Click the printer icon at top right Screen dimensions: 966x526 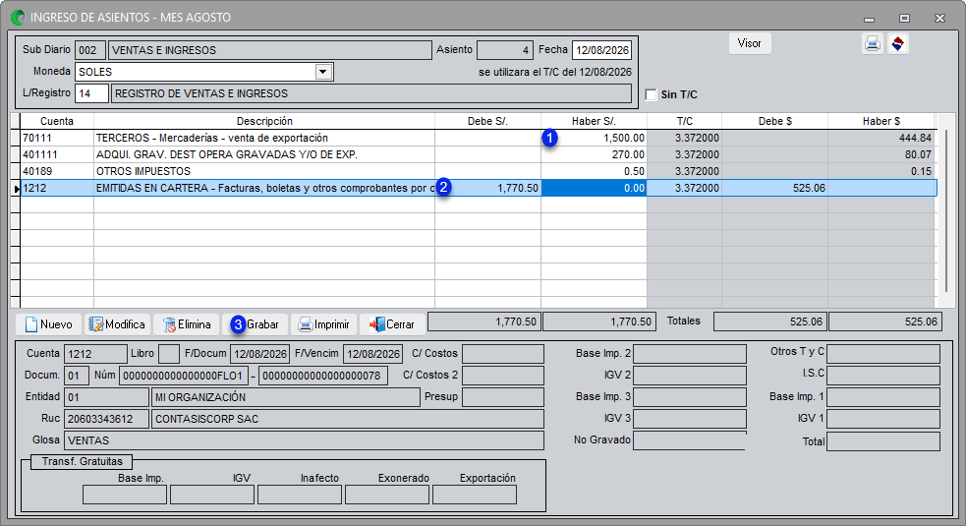[x=873, y=44]
